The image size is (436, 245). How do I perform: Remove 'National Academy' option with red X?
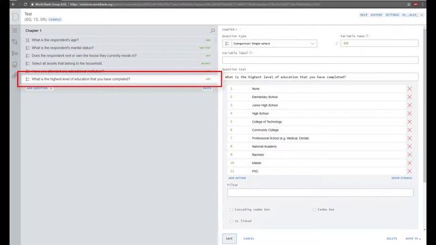tap(409, 146)
